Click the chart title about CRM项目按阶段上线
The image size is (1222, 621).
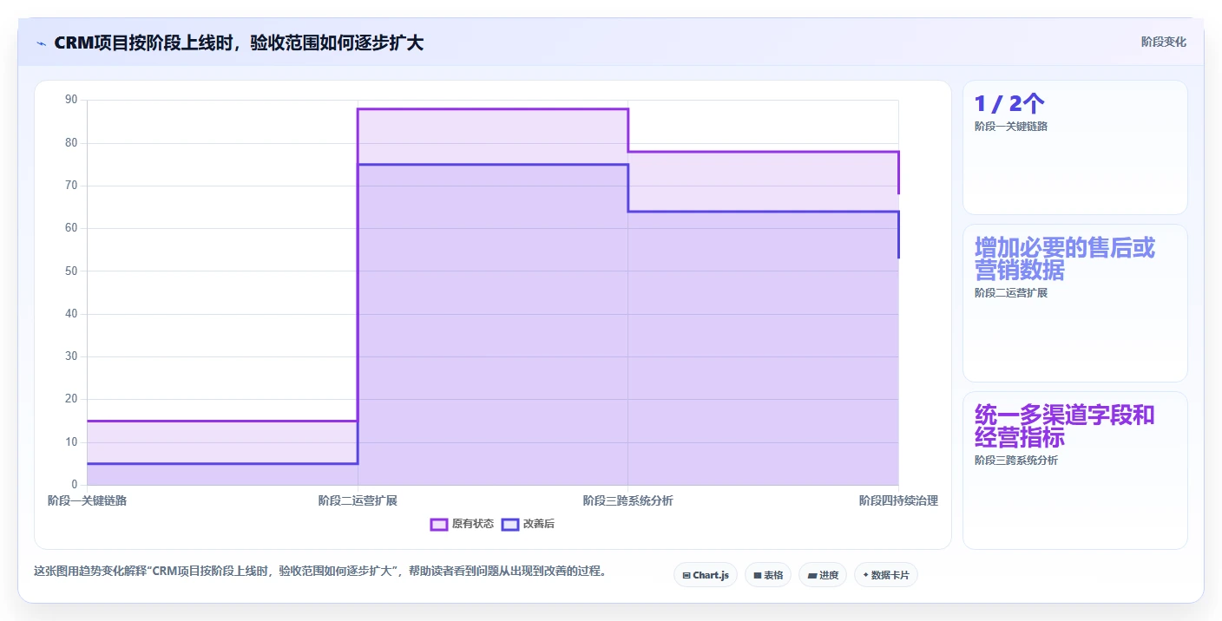click(x=239, y=42)
